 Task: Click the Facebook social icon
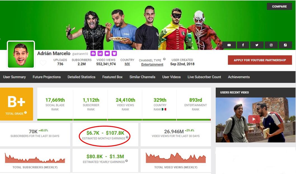click(x=243, y=45)
